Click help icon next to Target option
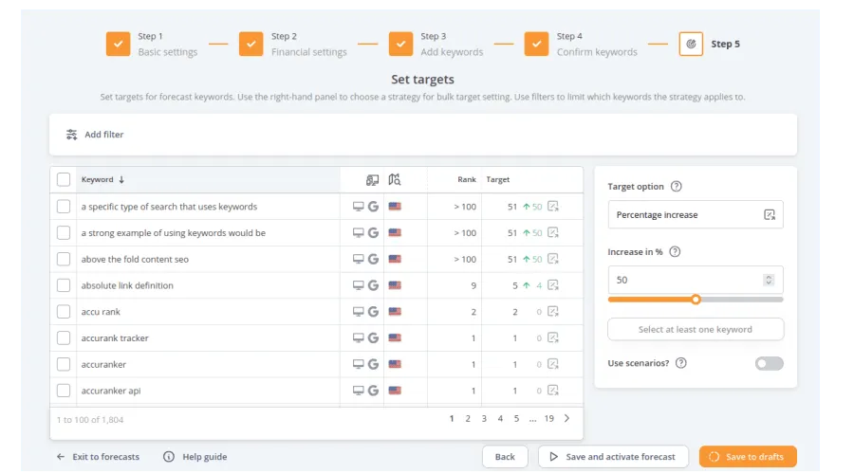 tap(676, 187)
